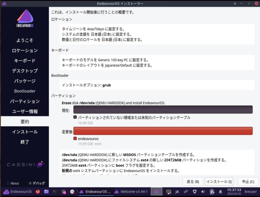Click the 戻る (B) back button
This screenshot has width=260, height=197.
tap(193, 182)
